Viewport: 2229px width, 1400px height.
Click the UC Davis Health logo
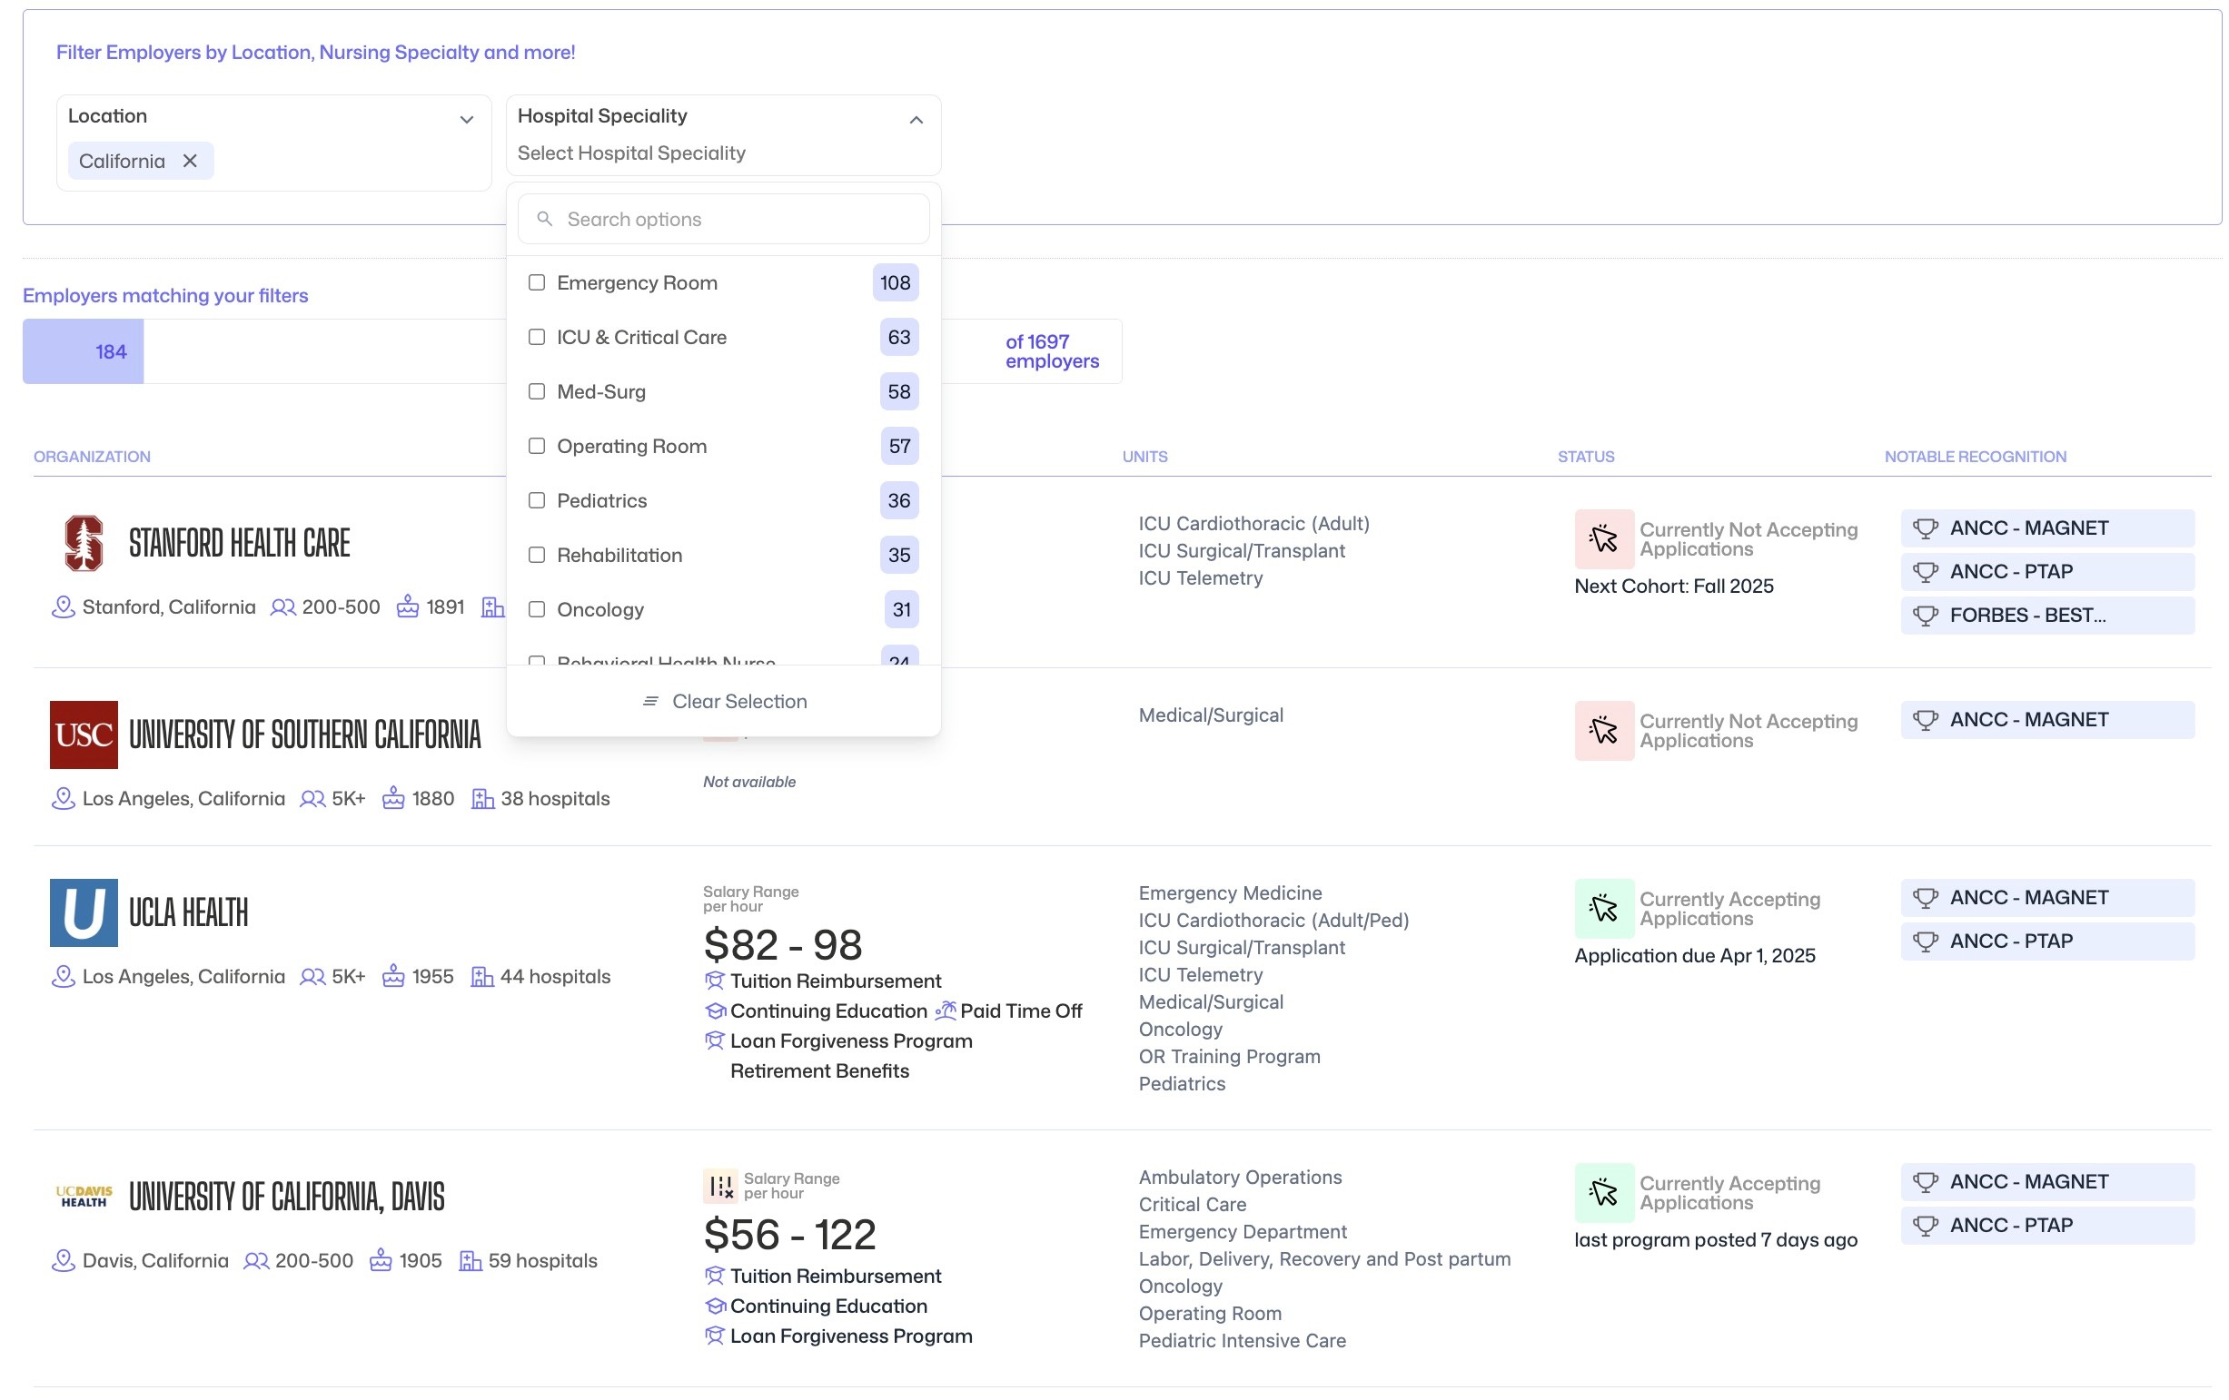pos(84,1197)
